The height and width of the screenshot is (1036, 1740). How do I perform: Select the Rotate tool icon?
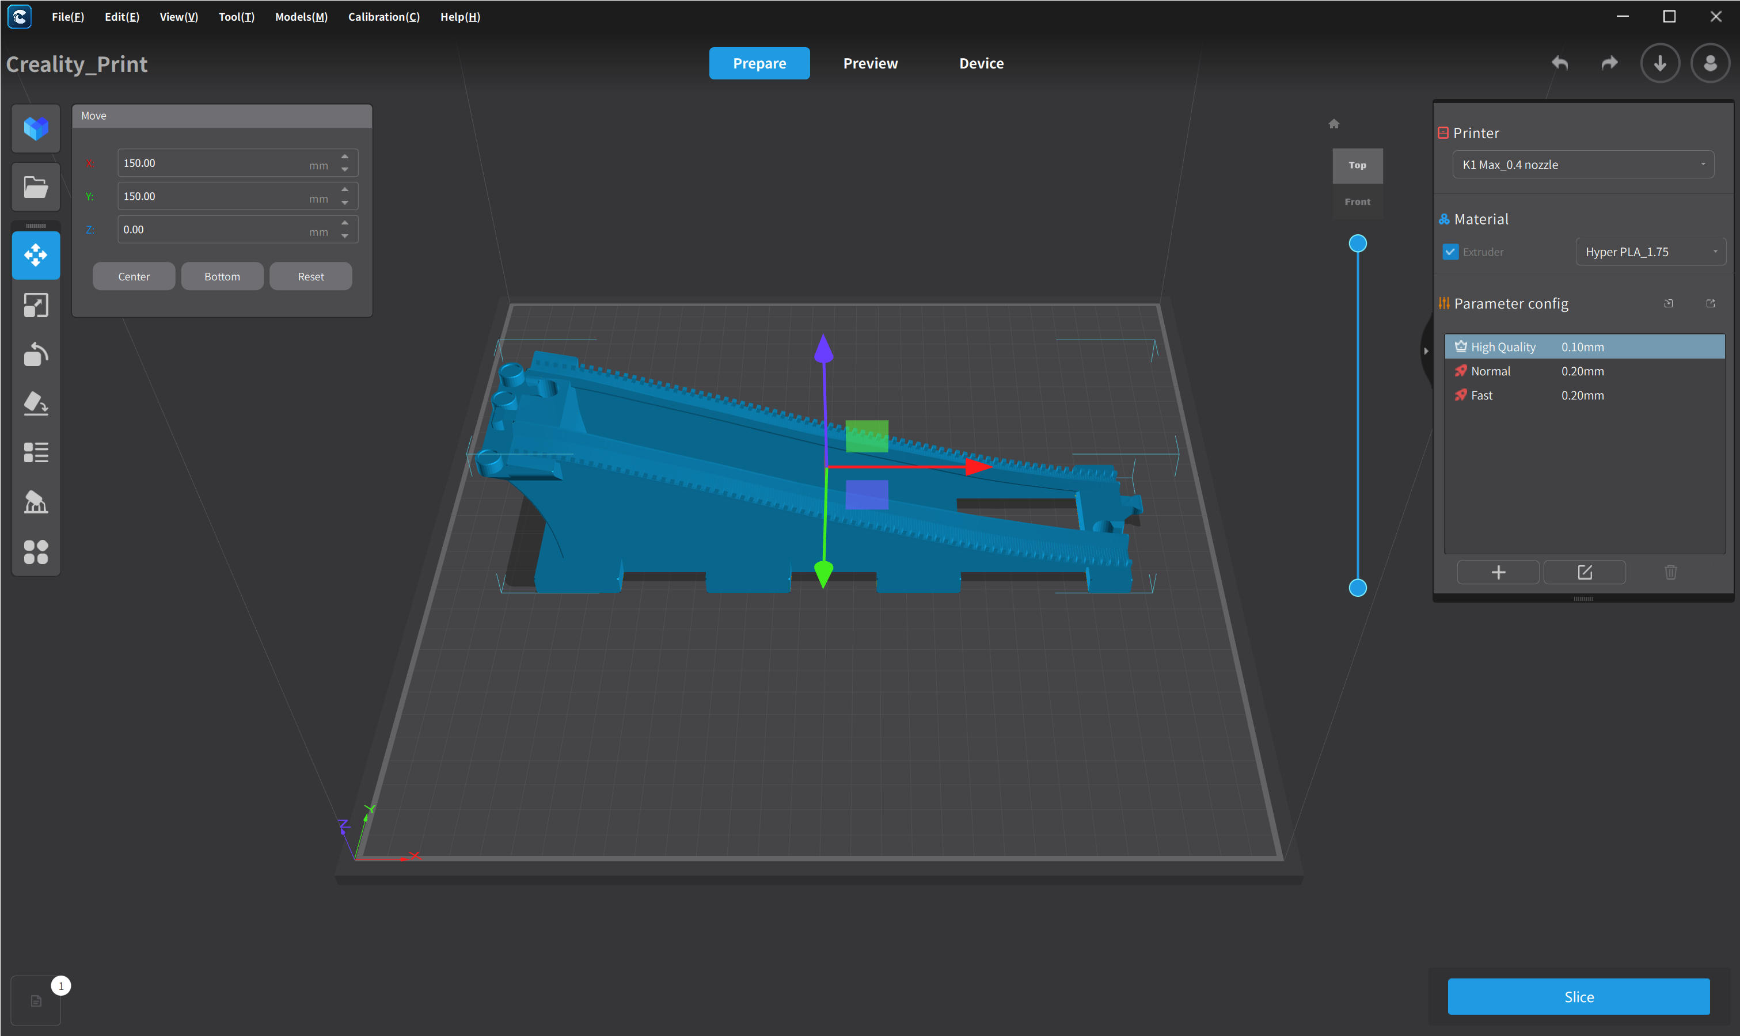(x=36, y=355)
